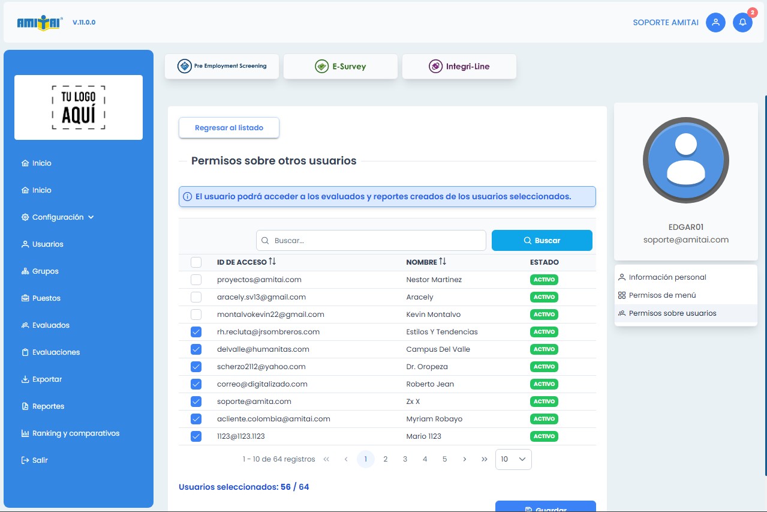The image size is (767, 512).
Task: Sort by ID de acceso arrows icon
Action: pyautogui.click(x=272, y=262)
